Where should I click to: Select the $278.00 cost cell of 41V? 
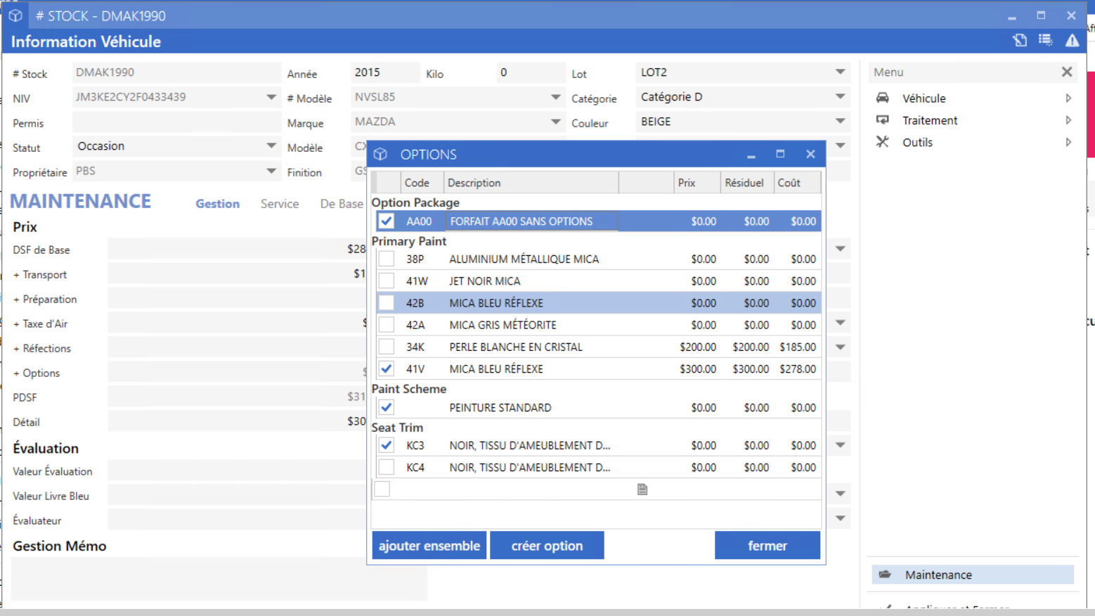point(798,368)
